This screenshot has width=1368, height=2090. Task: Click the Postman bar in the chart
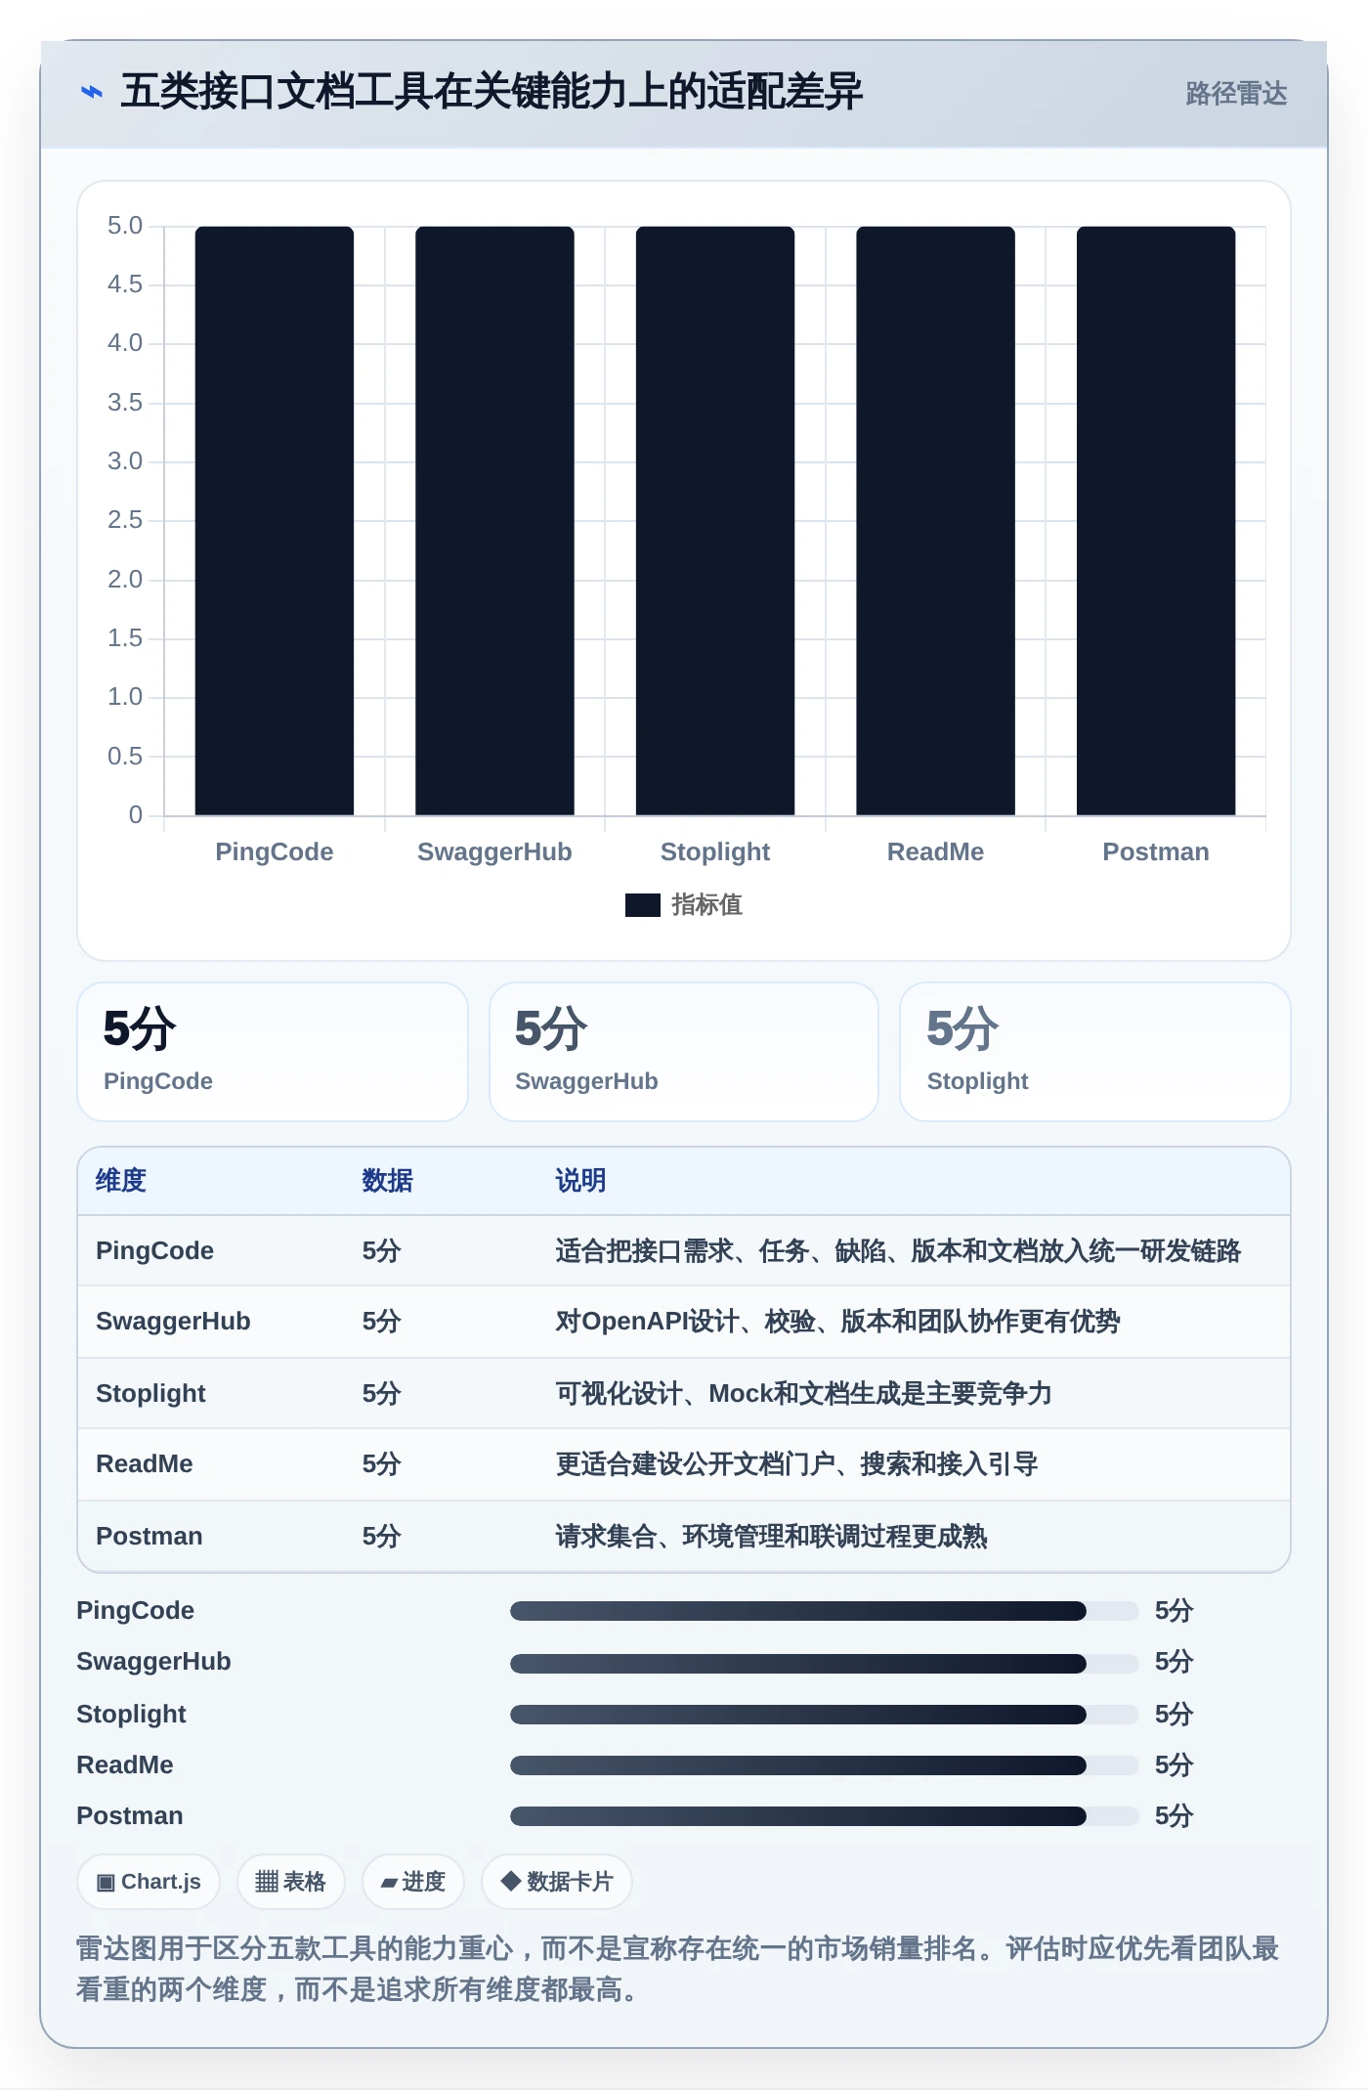point(1156,521)
